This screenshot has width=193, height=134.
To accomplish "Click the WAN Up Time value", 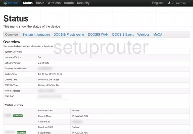I will (x=49, y=85).
